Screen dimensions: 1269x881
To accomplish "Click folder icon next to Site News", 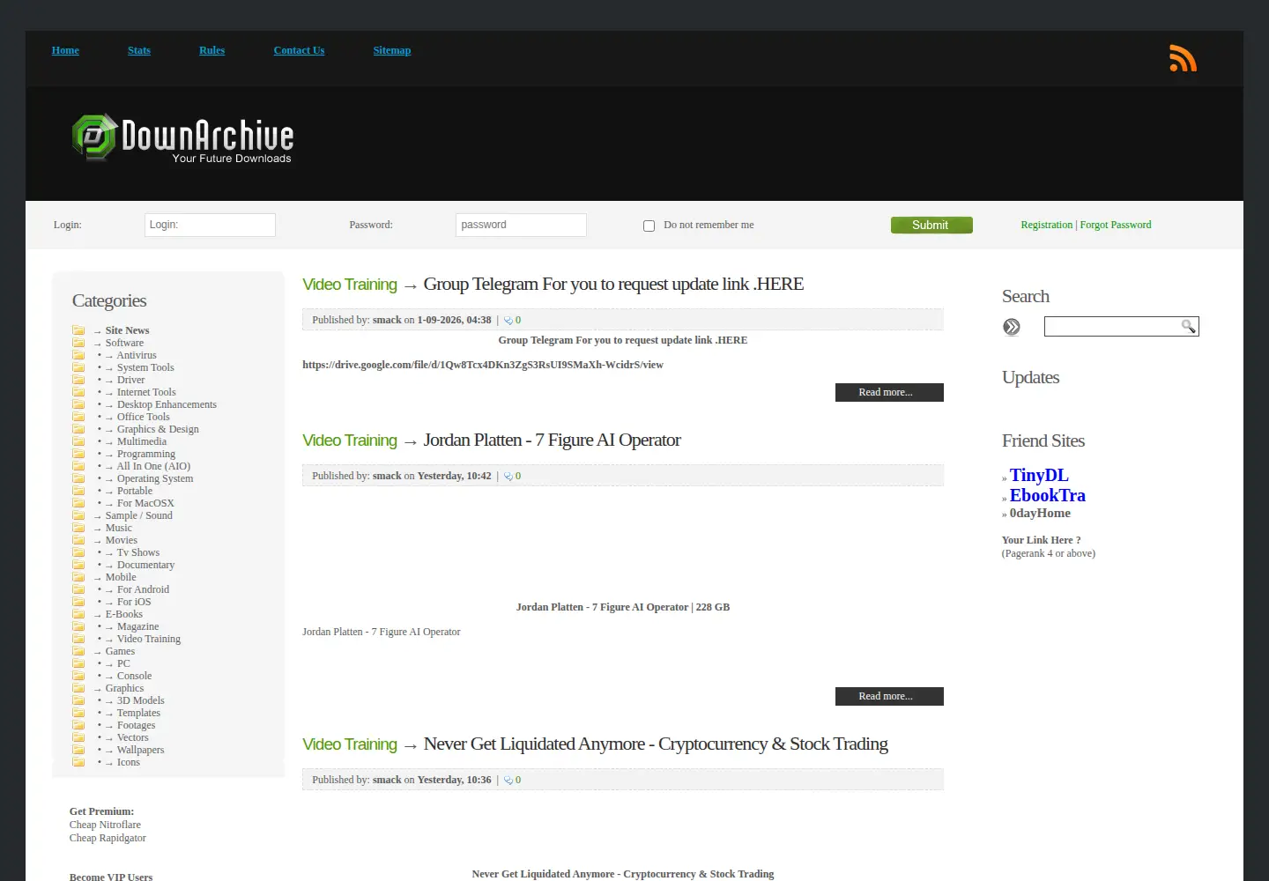I will [x=78, y=330].
